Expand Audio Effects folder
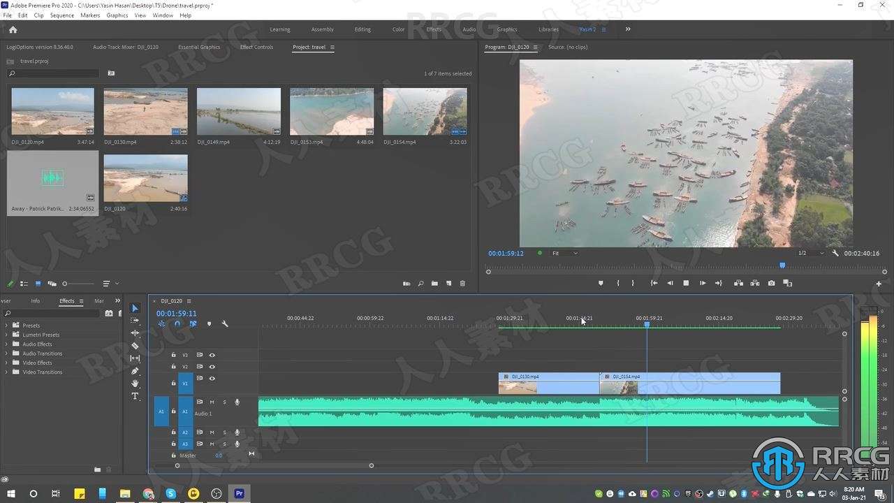Viewport: 894px width, 503px height. [7, 344]
